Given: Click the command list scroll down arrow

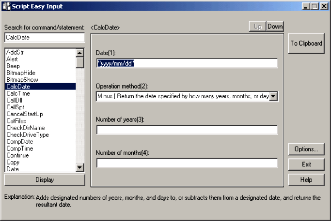Looking at the screenshot, I should [x=80, y=168].
